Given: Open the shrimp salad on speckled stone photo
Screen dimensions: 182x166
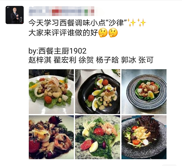Looking at the screenshot, I should pos(98,137).
